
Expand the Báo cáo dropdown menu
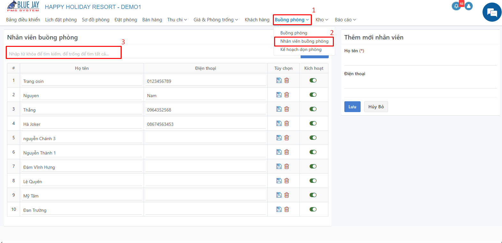[345, 20]
